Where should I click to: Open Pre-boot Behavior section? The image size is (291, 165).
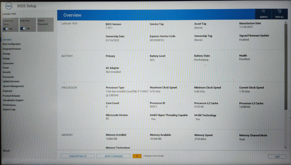11,96
